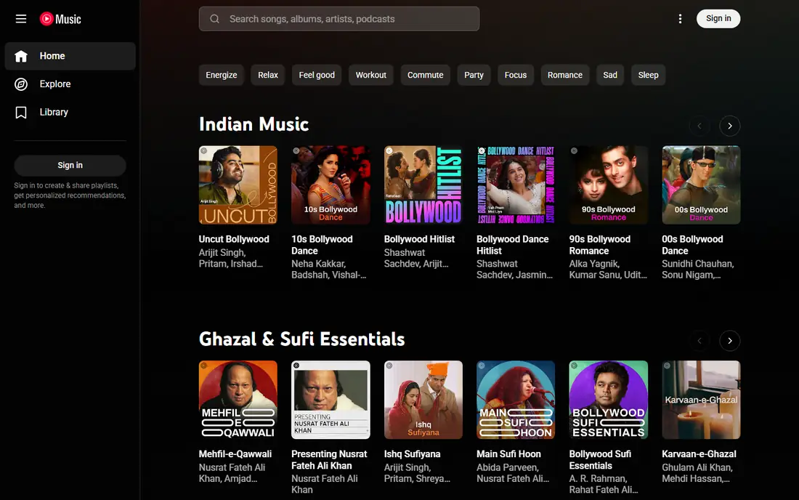Click 'Abida Parveen, Nusrat Fateh Ali...' text
The image size is (799, 500).
pos(513,473)
